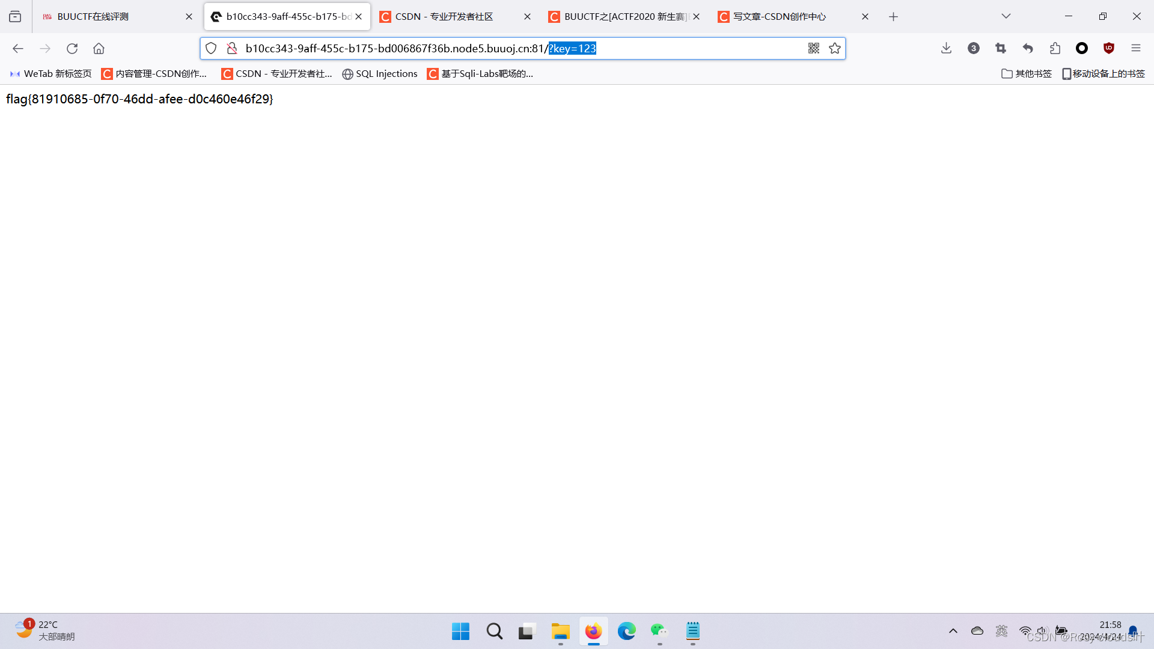Go to the Firefox home page icon
The height and width of the screenshot is (649, 1154).
(x=99, y=49)
